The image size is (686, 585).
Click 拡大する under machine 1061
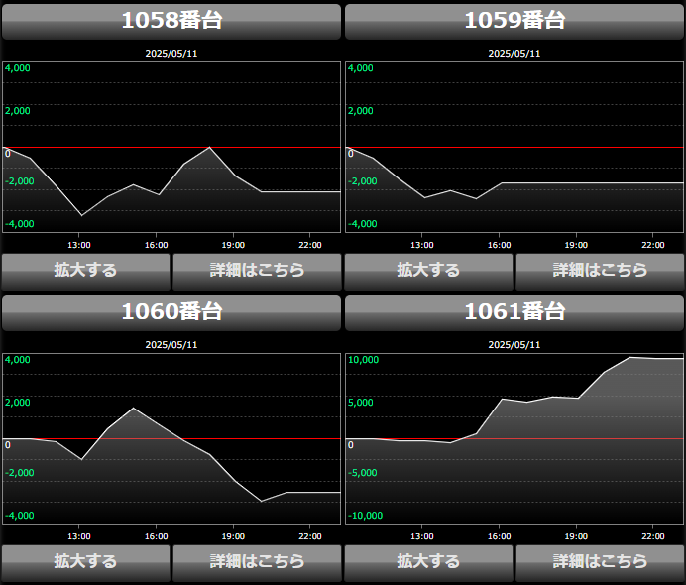click(428, 563)
